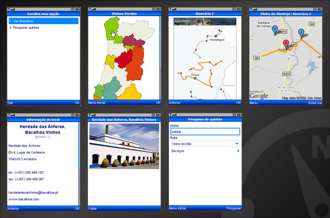This screenshot has width=330, height=218.
Task: Click battery icon on Escolha uma opção screen
Action: (x=77, y=10)
